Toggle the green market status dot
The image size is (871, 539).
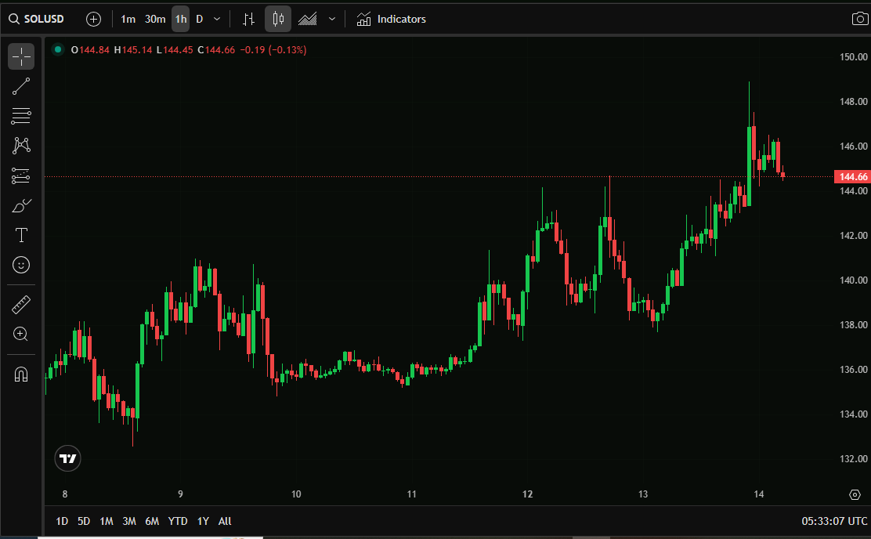[58, 49]
